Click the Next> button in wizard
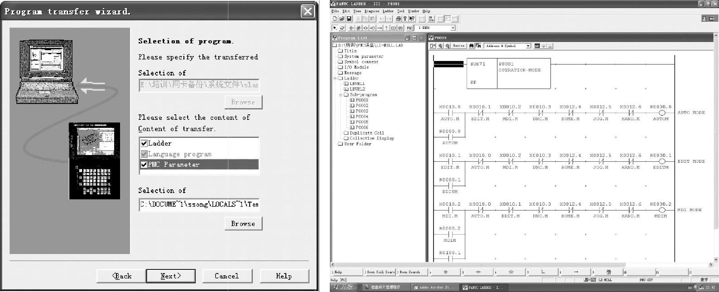This screenshot has height=292, width=719. pyautogui.click(x=171, y=276)
